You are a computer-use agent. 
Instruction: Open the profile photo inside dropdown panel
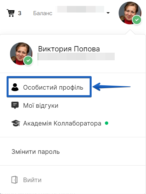point(21,54)
